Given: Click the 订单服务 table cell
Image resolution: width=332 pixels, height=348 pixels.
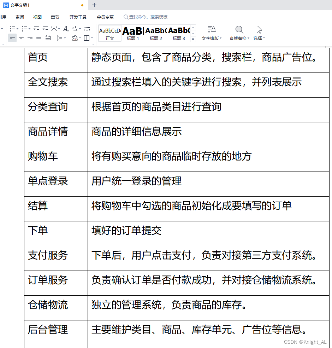Looking at the screenshot, I should 56,283.
